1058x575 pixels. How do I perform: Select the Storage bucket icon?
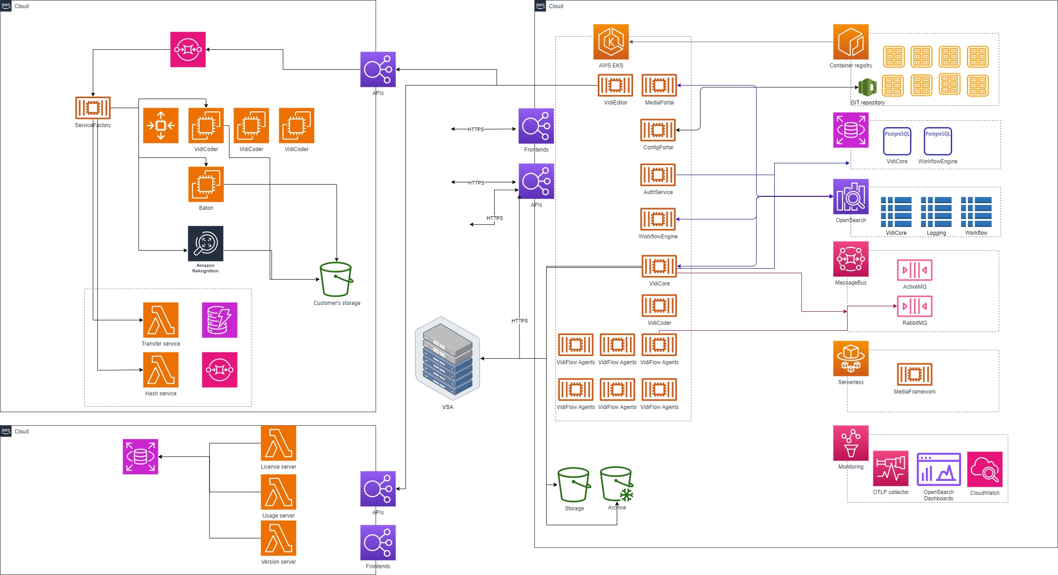574,485
